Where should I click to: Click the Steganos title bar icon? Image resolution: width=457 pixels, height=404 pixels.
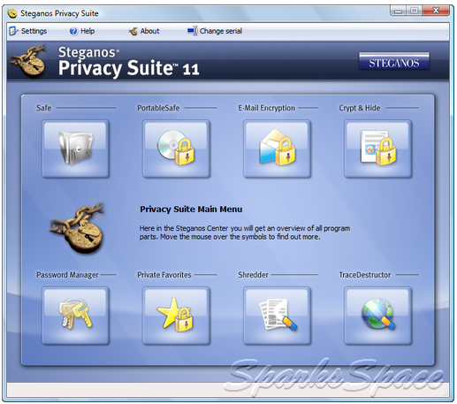(12, 13)
